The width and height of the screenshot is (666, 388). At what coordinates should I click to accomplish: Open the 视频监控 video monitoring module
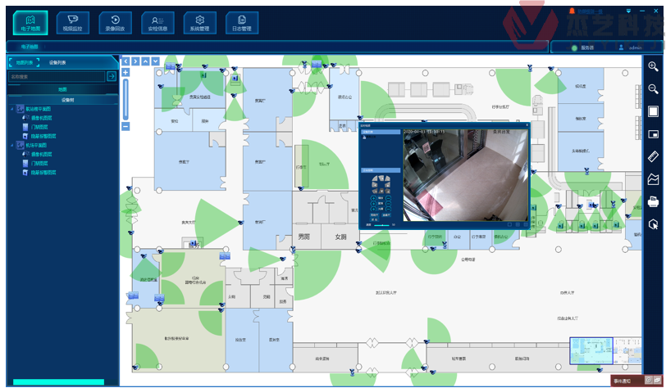72,23
